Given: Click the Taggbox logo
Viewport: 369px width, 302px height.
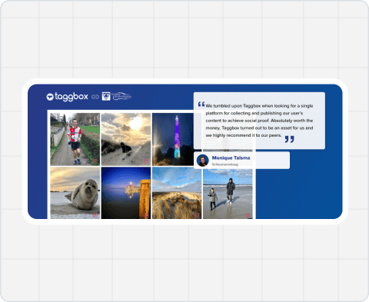Looking at the screenshot, I should tap(67, 97).
